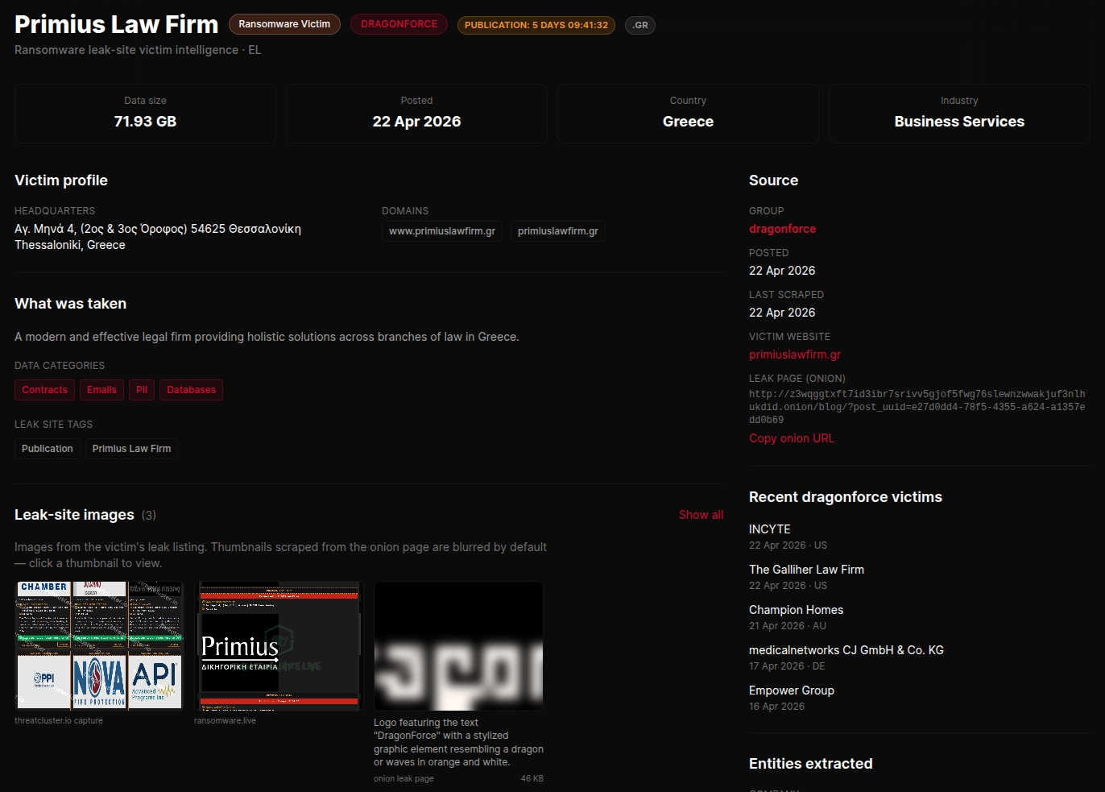This screenshot has height=792, width=1105.
Task: Click the Primius Law Firm page title
Action: pos(116,24)
